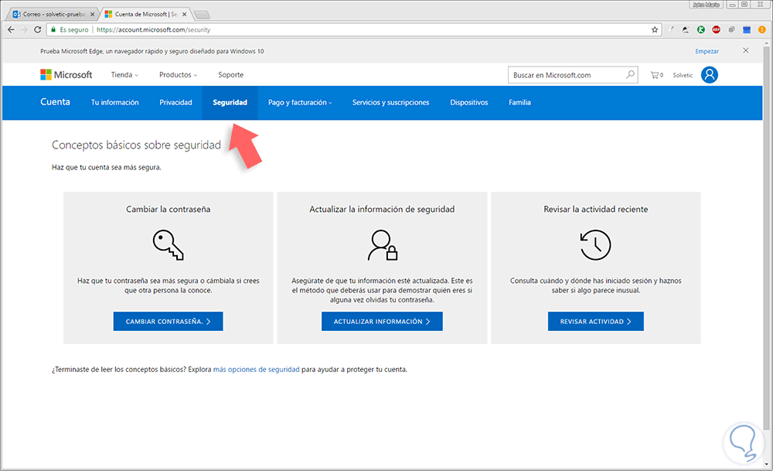
Task: Close the Correo solvetic-prueba tab
Action: pyautogui.click(x=92, y=14)
